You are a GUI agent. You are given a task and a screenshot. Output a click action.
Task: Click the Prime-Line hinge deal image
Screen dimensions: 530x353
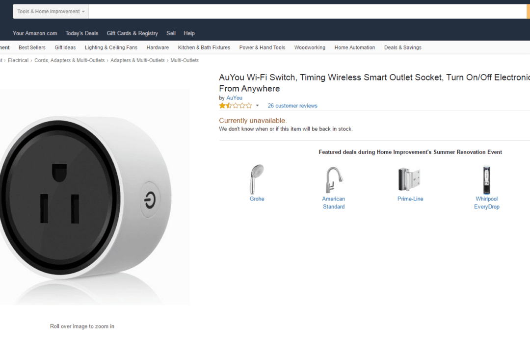click(410, 179)
